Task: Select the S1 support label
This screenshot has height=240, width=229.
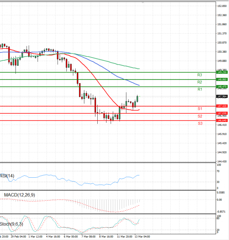Action: pyautogui.click(x=200, y=109)
